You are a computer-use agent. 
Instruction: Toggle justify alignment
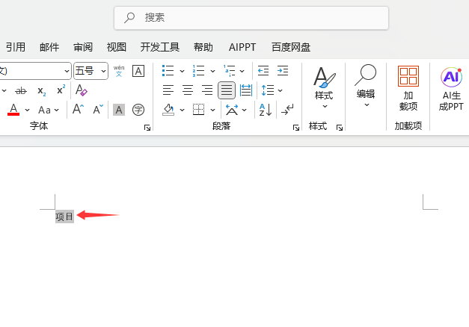point(227,90)
